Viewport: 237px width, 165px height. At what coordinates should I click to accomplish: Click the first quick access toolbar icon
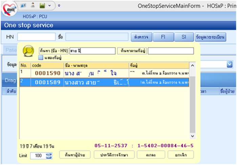click(23, 6)
